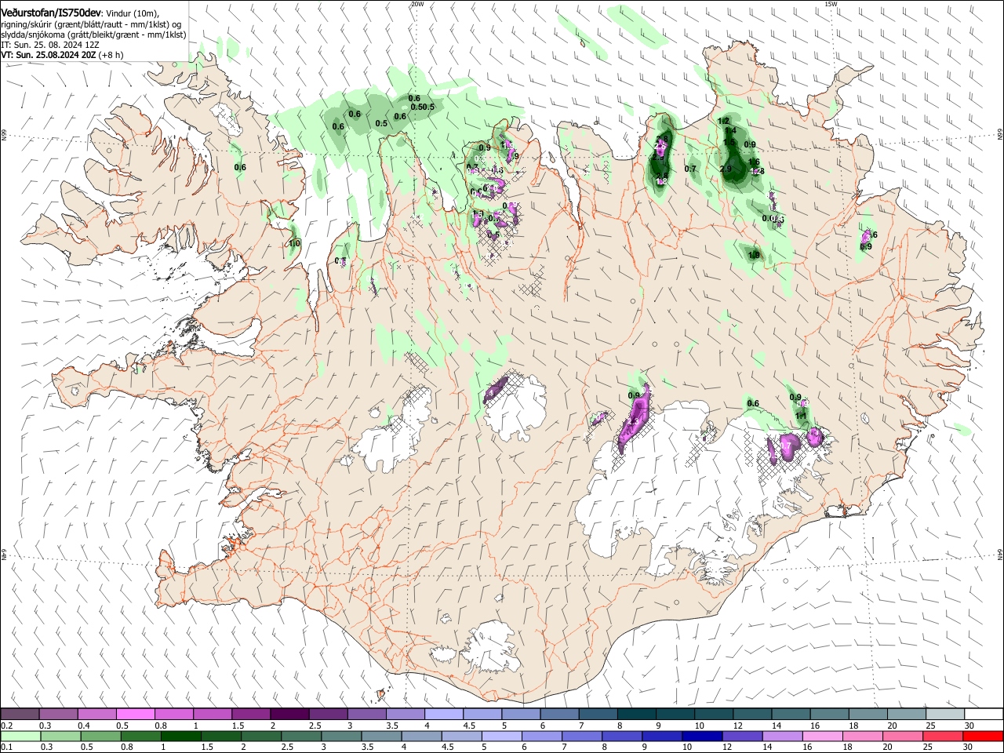Pick the purple 3 mm snow scale swatch
The width and height of the screenshot is (1004, 753).
366,715
